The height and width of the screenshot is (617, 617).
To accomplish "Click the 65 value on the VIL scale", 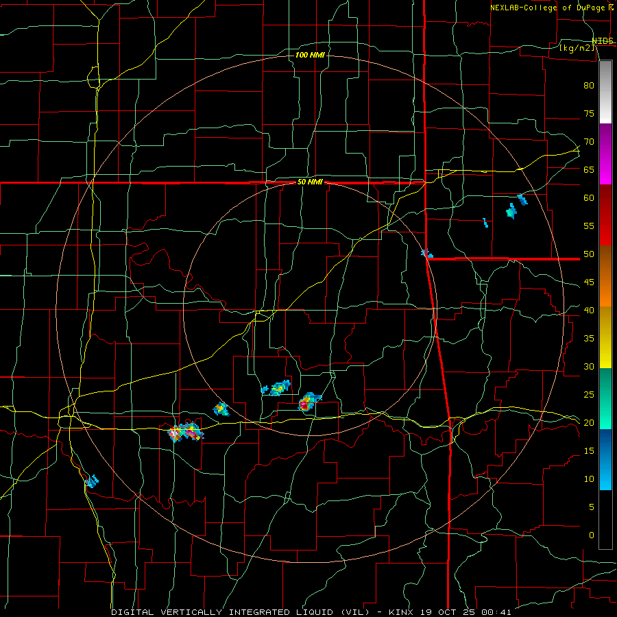I will point(589,170).
